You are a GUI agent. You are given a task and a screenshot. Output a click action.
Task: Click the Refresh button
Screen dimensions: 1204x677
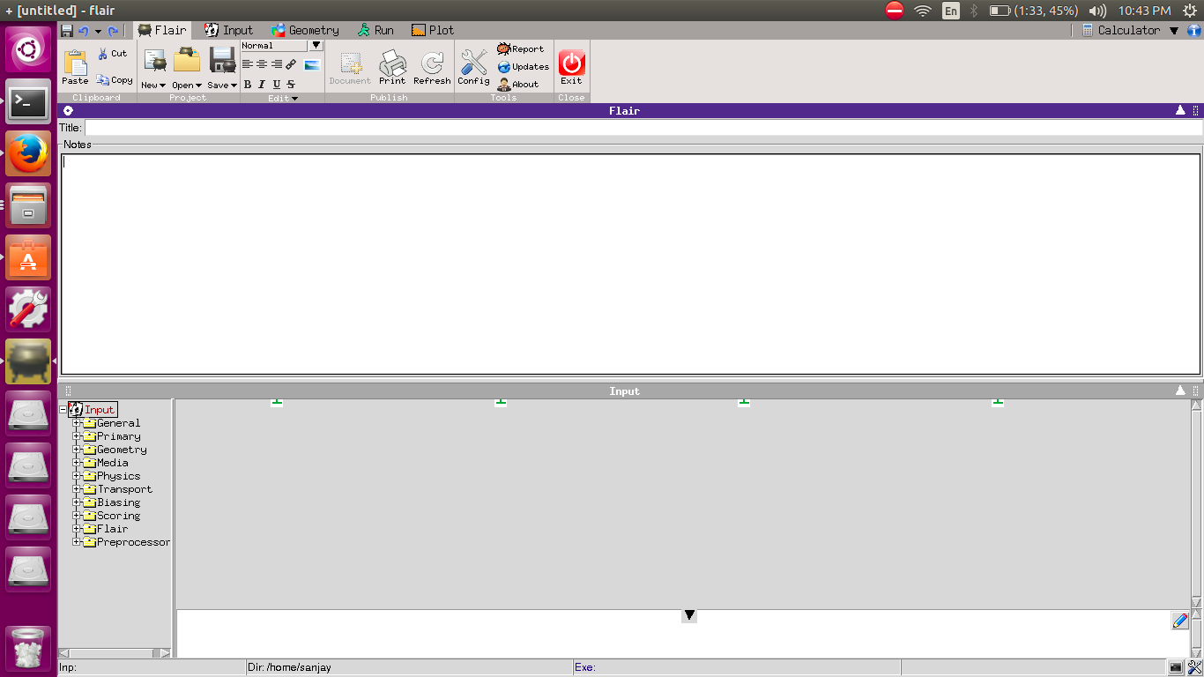tap(432, 67)
